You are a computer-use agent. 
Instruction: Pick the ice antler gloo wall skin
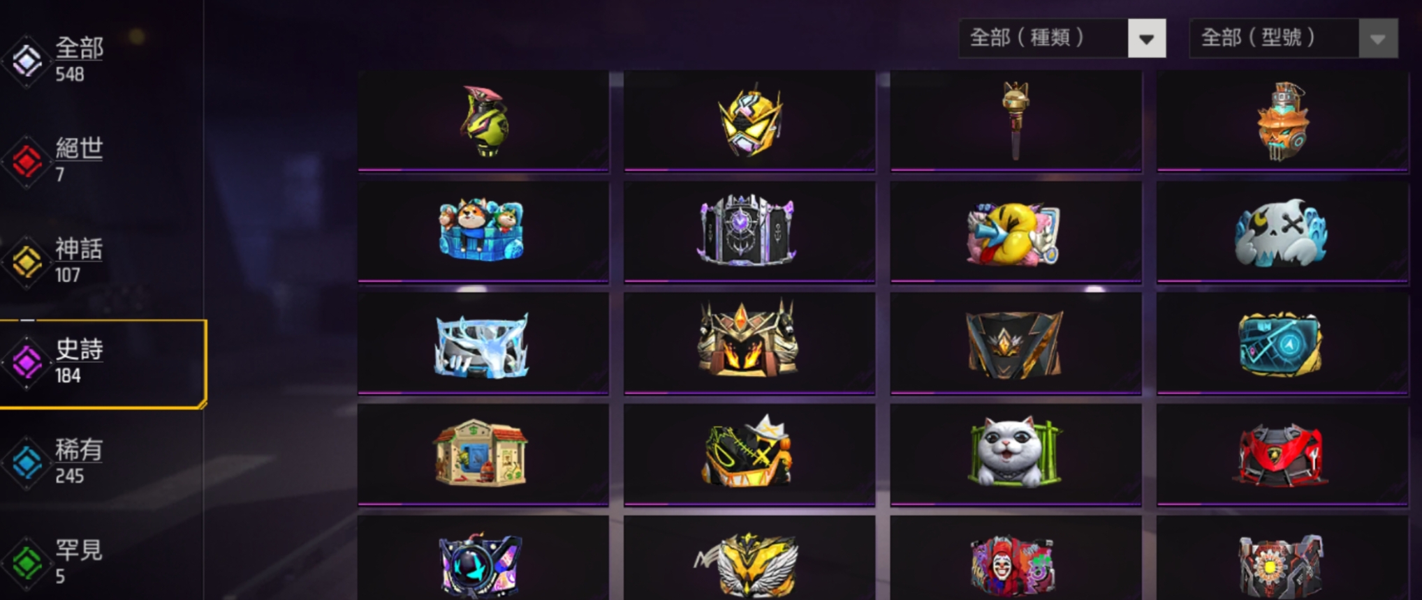483,343
